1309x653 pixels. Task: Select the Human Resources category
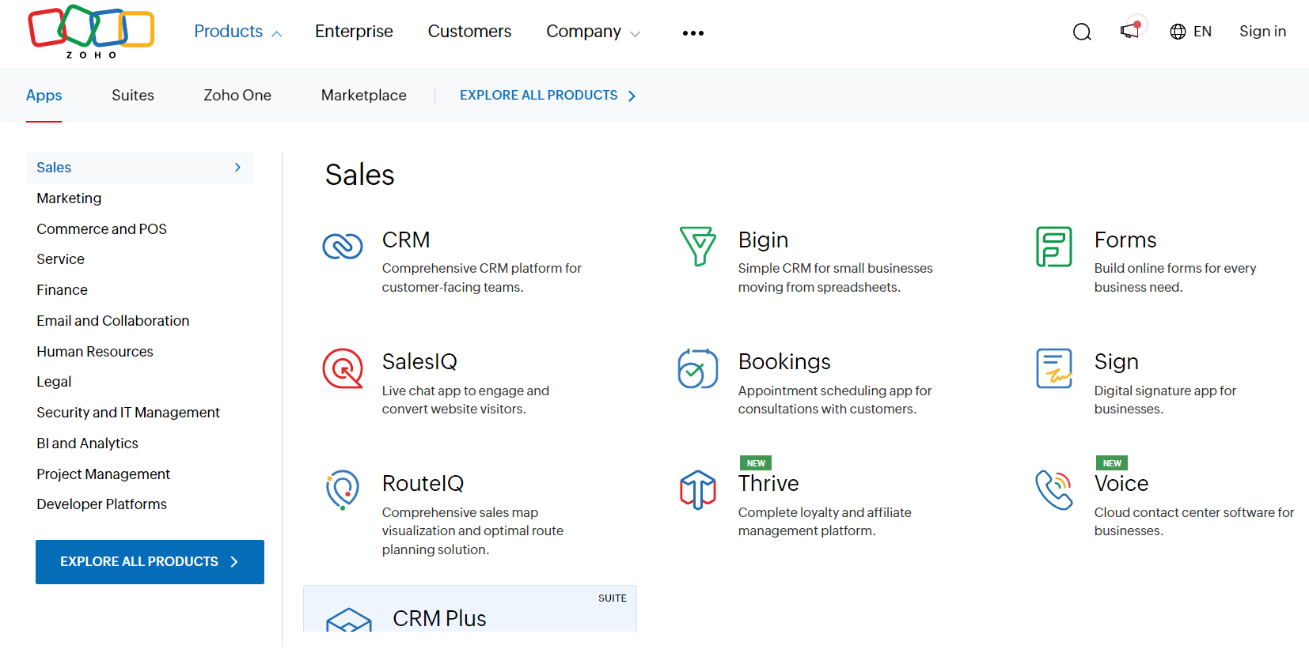[95, 352]
